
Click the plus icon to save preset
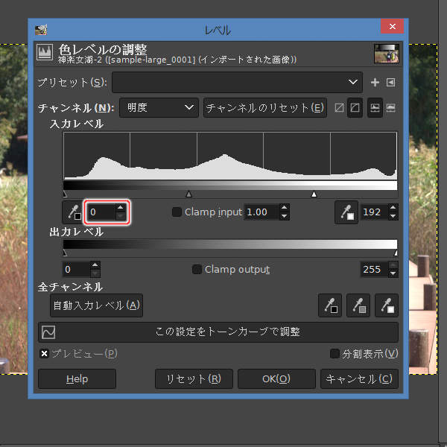coord(375,83)
